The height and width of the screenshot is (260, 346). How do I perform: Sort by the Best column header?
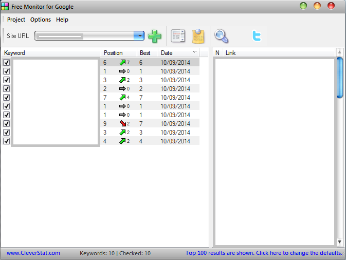(148, 53)
